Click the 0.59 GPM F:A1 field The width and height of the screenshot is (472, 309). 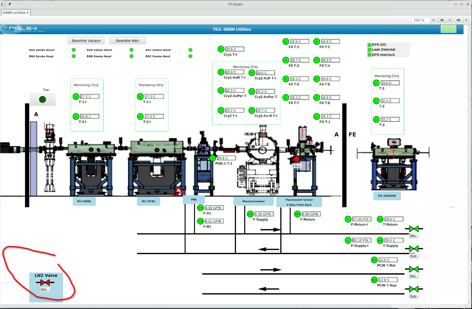pos(214,208)
